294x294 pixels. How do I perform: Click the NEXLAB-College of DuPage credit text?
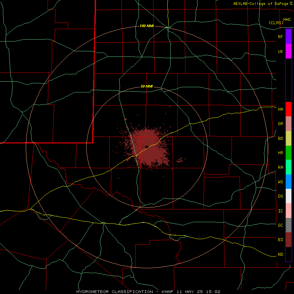click(261, 4)
